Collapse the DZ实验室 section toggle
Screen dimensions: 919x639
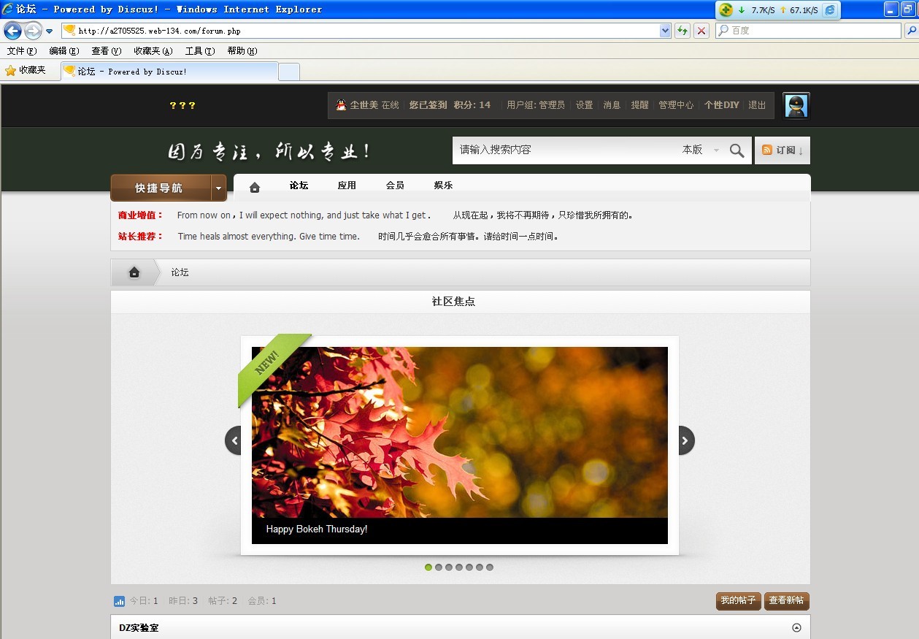pos(796,628)
